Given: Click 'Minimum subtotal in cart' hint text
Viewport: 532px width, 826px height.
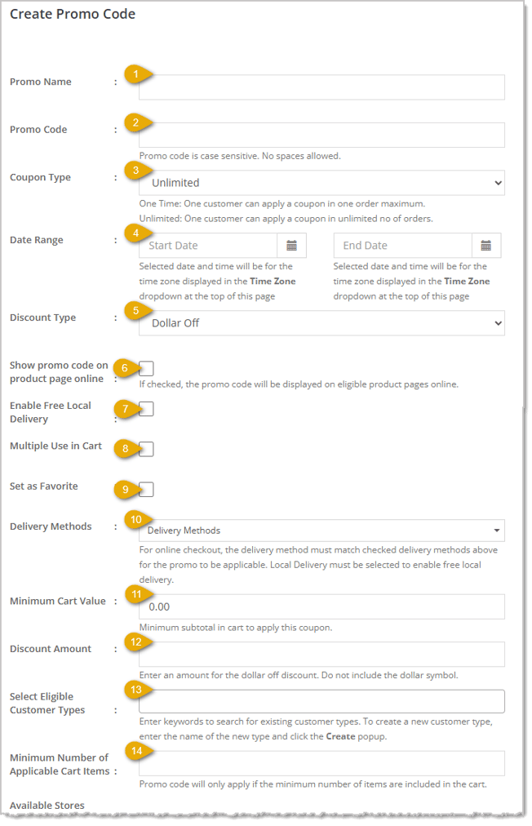Looking at the screenshot, I should (236, 628).
